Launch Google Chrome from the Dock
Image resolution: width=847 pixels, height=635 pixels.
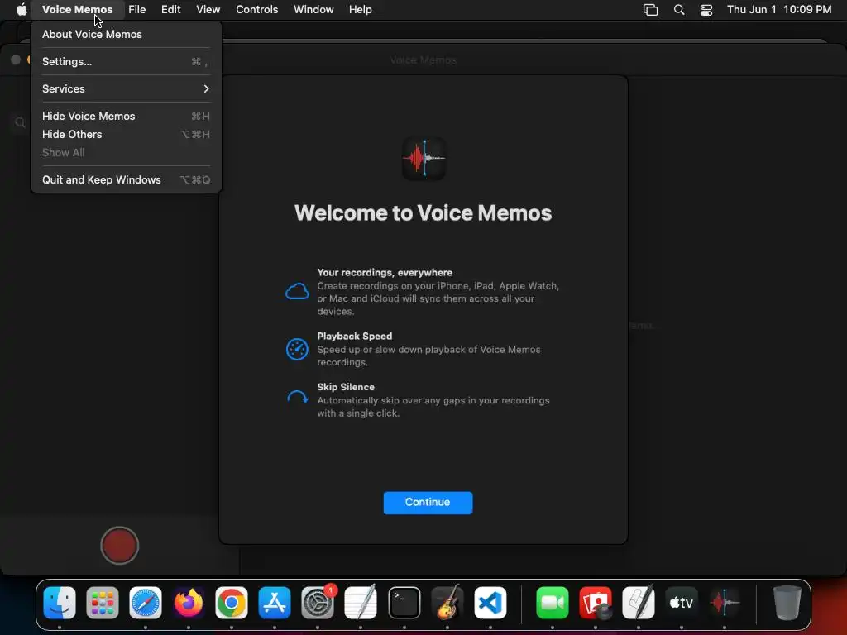tap(232, 602)
